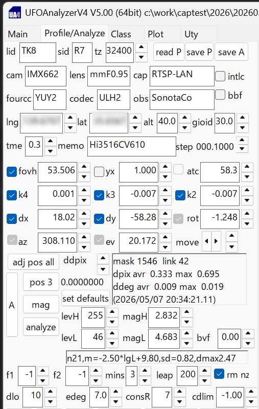The height and width of the screenshot is (409, 259).
Task: Increase alt value with up arrow
Action: pyautogui.click(x=185, y=118)
